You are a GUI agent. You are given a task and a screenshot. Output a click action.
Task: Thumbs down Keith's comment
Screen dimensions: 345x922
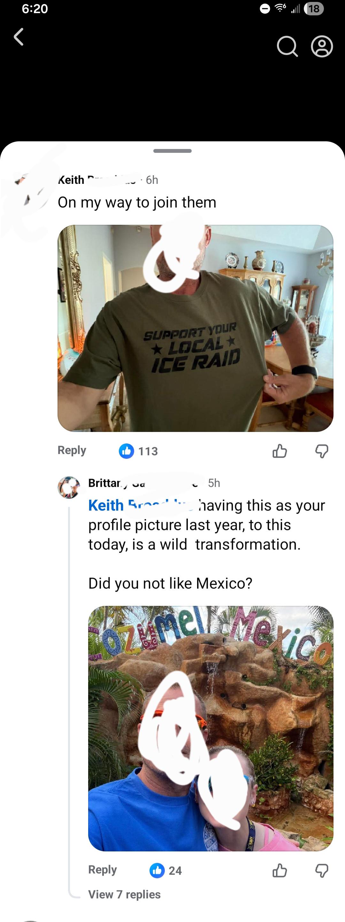(x=321, y=451)
